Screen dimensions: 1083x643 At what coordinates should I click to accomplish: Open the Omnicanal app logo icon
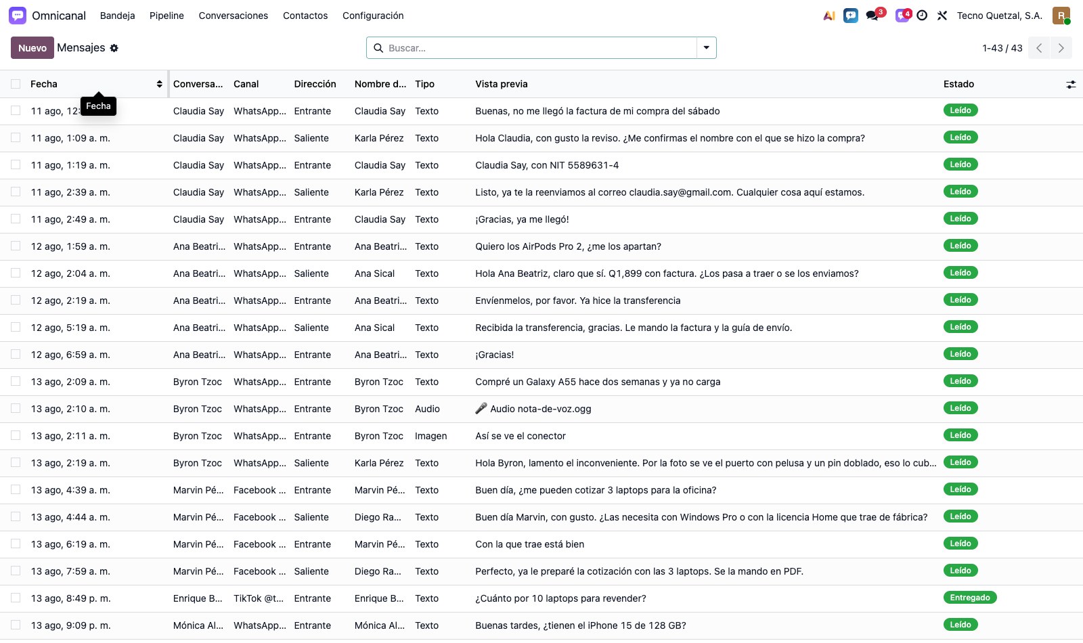coord(18,16)
